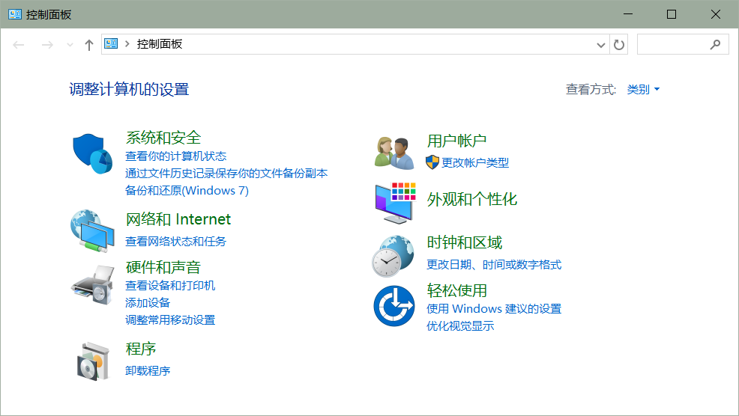Click the Control Panel icon in address bar

(111, 43)
